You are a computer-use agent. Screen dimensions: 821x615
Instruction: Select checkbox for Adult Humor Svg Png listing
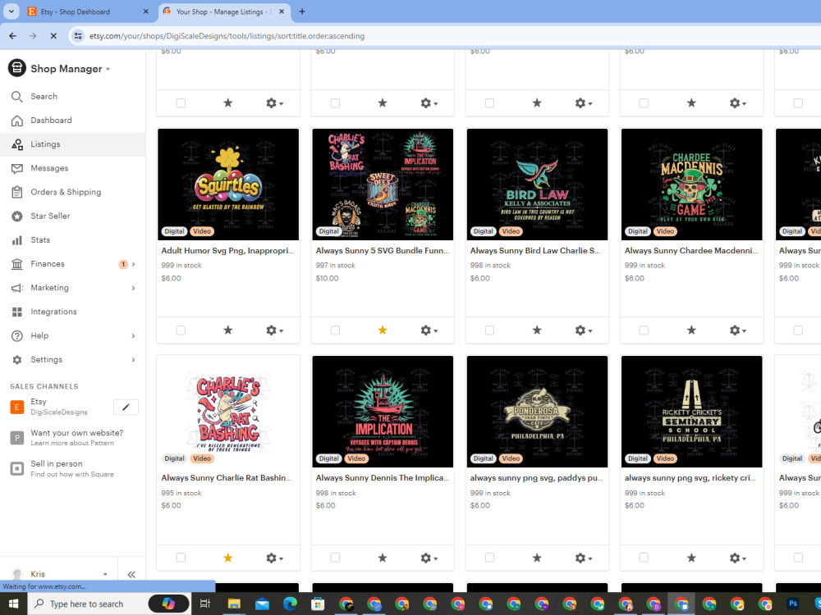(x=181, y=330)
